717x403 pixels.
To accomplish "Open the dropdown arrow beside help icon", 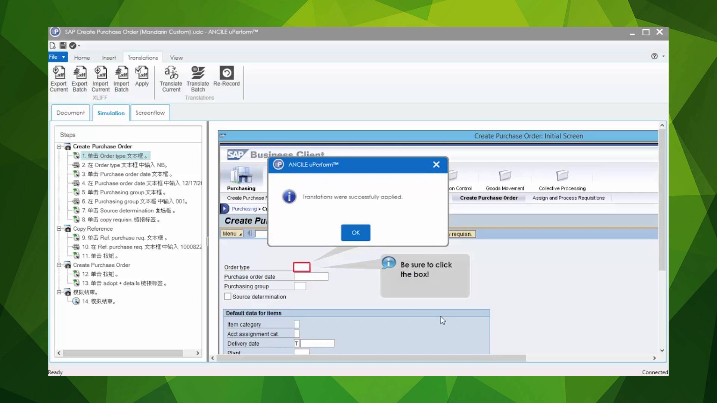I will tap(663, 56).
